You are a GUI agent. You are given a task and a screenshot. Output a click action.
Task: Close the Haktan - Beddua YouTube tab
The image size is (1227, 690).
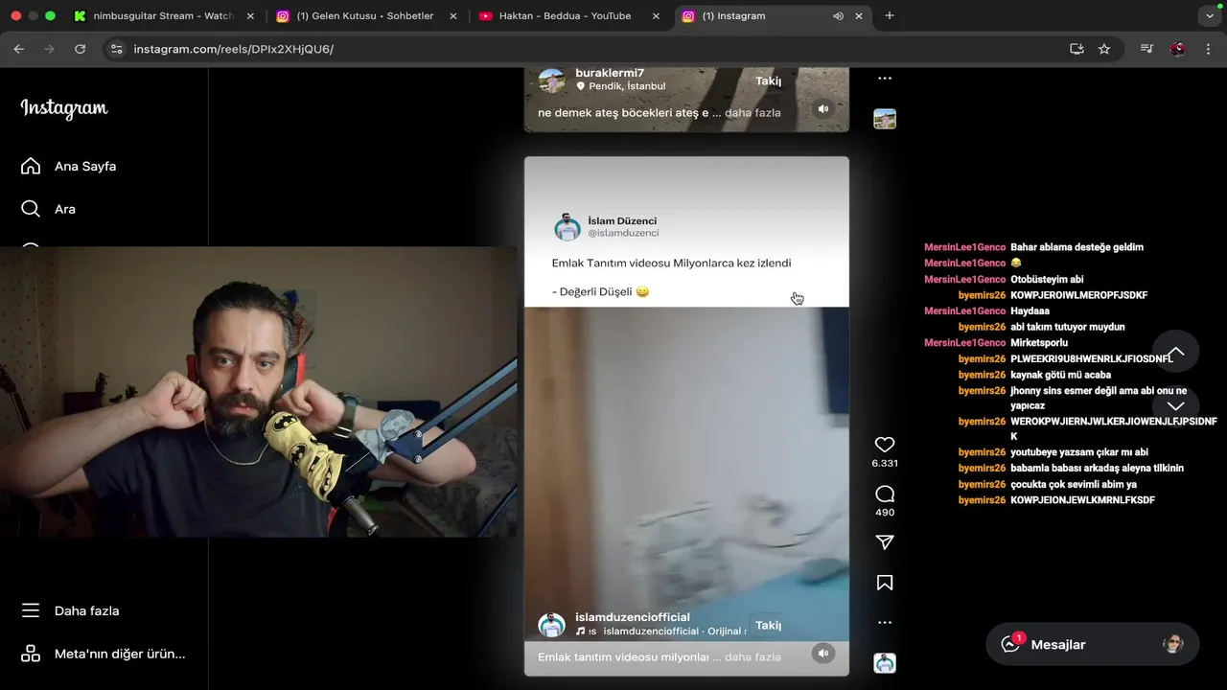(655, 16)
